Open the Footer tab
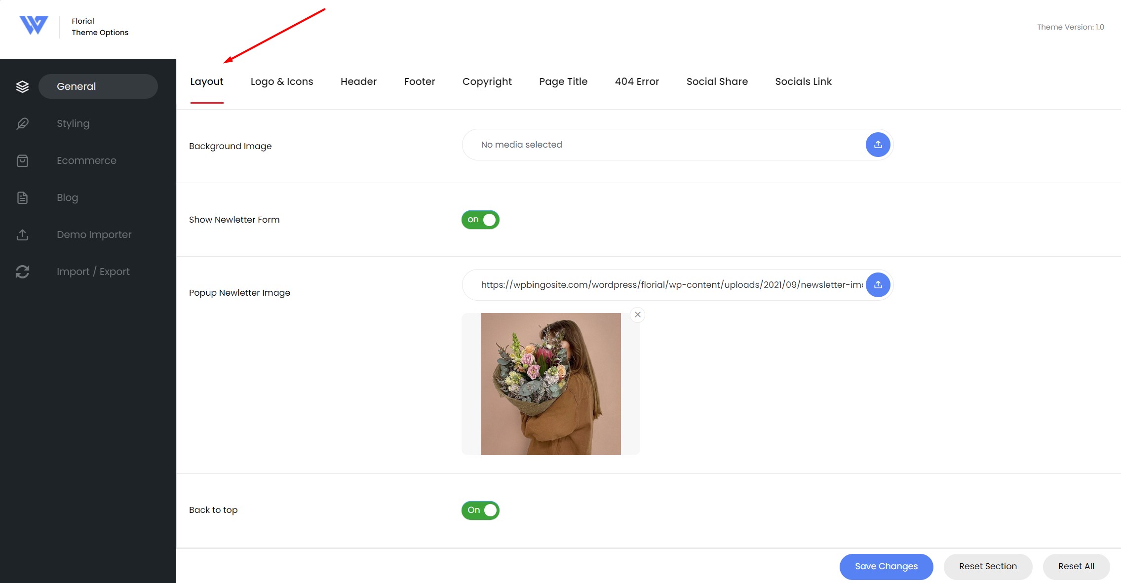The width and height of the screenshot is (1121, 583). (x=420, y=81)
